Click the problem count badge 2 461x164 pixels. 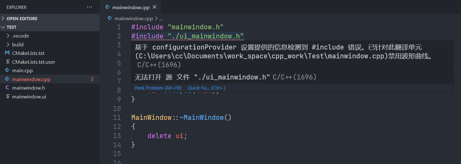(92, 79)
